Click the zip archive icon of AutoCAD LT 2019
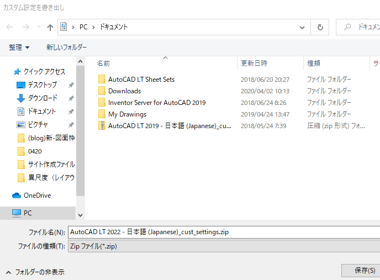The height and width of the screenshot is (280, 380). (102, 125)
